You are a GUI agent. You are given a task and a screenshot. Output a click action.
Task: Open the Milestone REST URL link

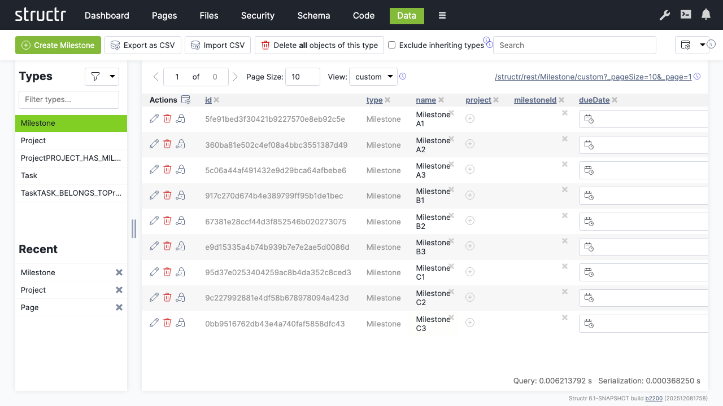(x=593, y=77)
